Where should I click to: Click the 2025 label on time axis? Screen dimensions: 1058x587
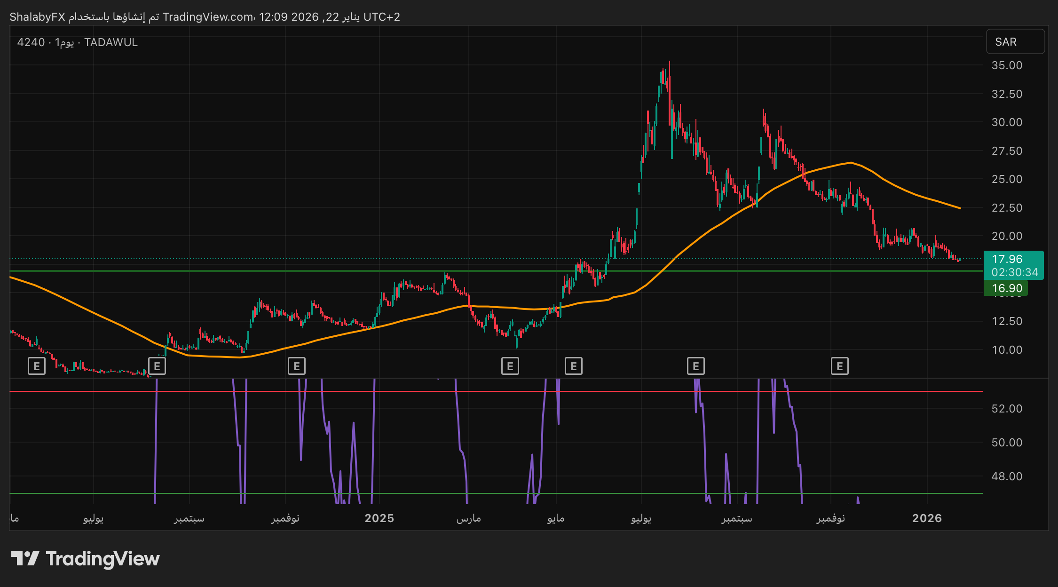pos(379,518)
